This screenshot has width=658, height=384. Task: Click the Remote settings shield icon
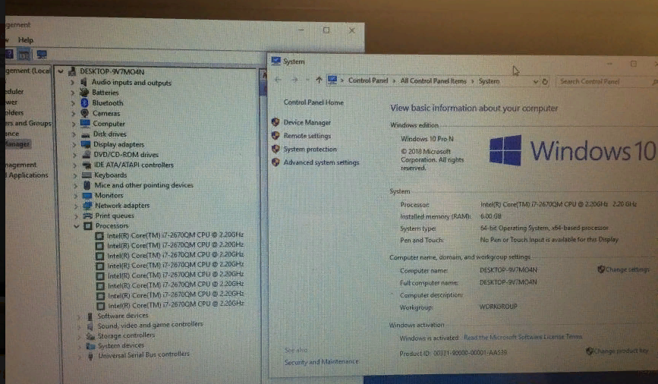point(275,136)
